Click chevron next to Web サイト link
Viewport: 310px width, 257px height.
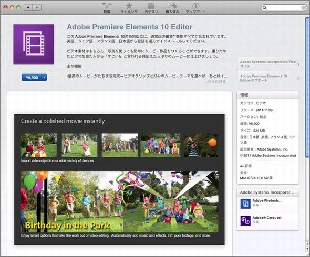coord(298,64)
